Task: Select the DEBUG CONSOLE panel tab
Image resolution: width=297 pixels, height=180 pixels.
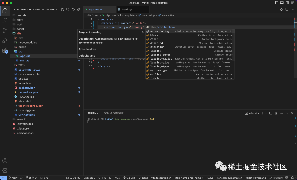Action: 114,113
